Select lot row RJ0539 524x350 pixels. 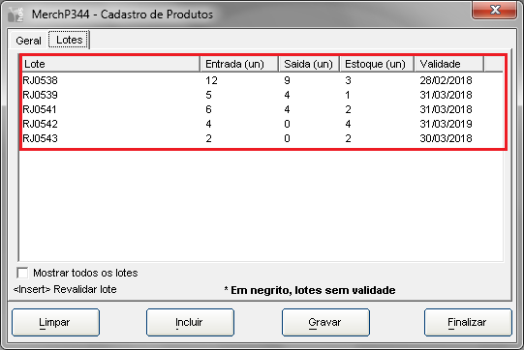[262, 95]
